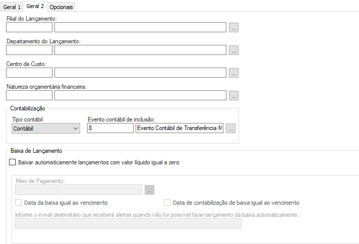
Task: Open lookup for Filial do Lançamento
Action: tap(233, 27)
